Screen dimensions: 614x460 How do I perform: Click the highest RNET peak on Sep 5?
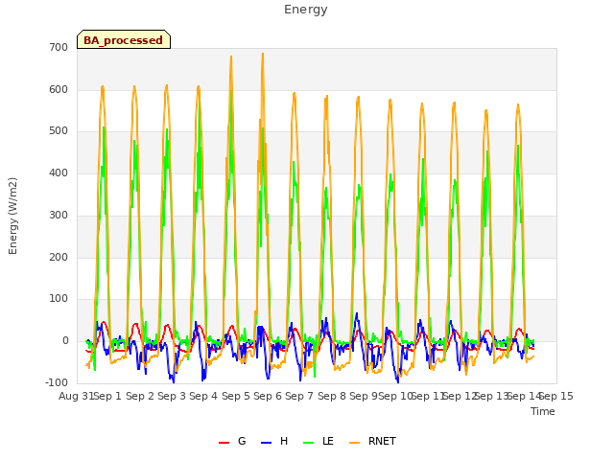[x=263, y=54]
